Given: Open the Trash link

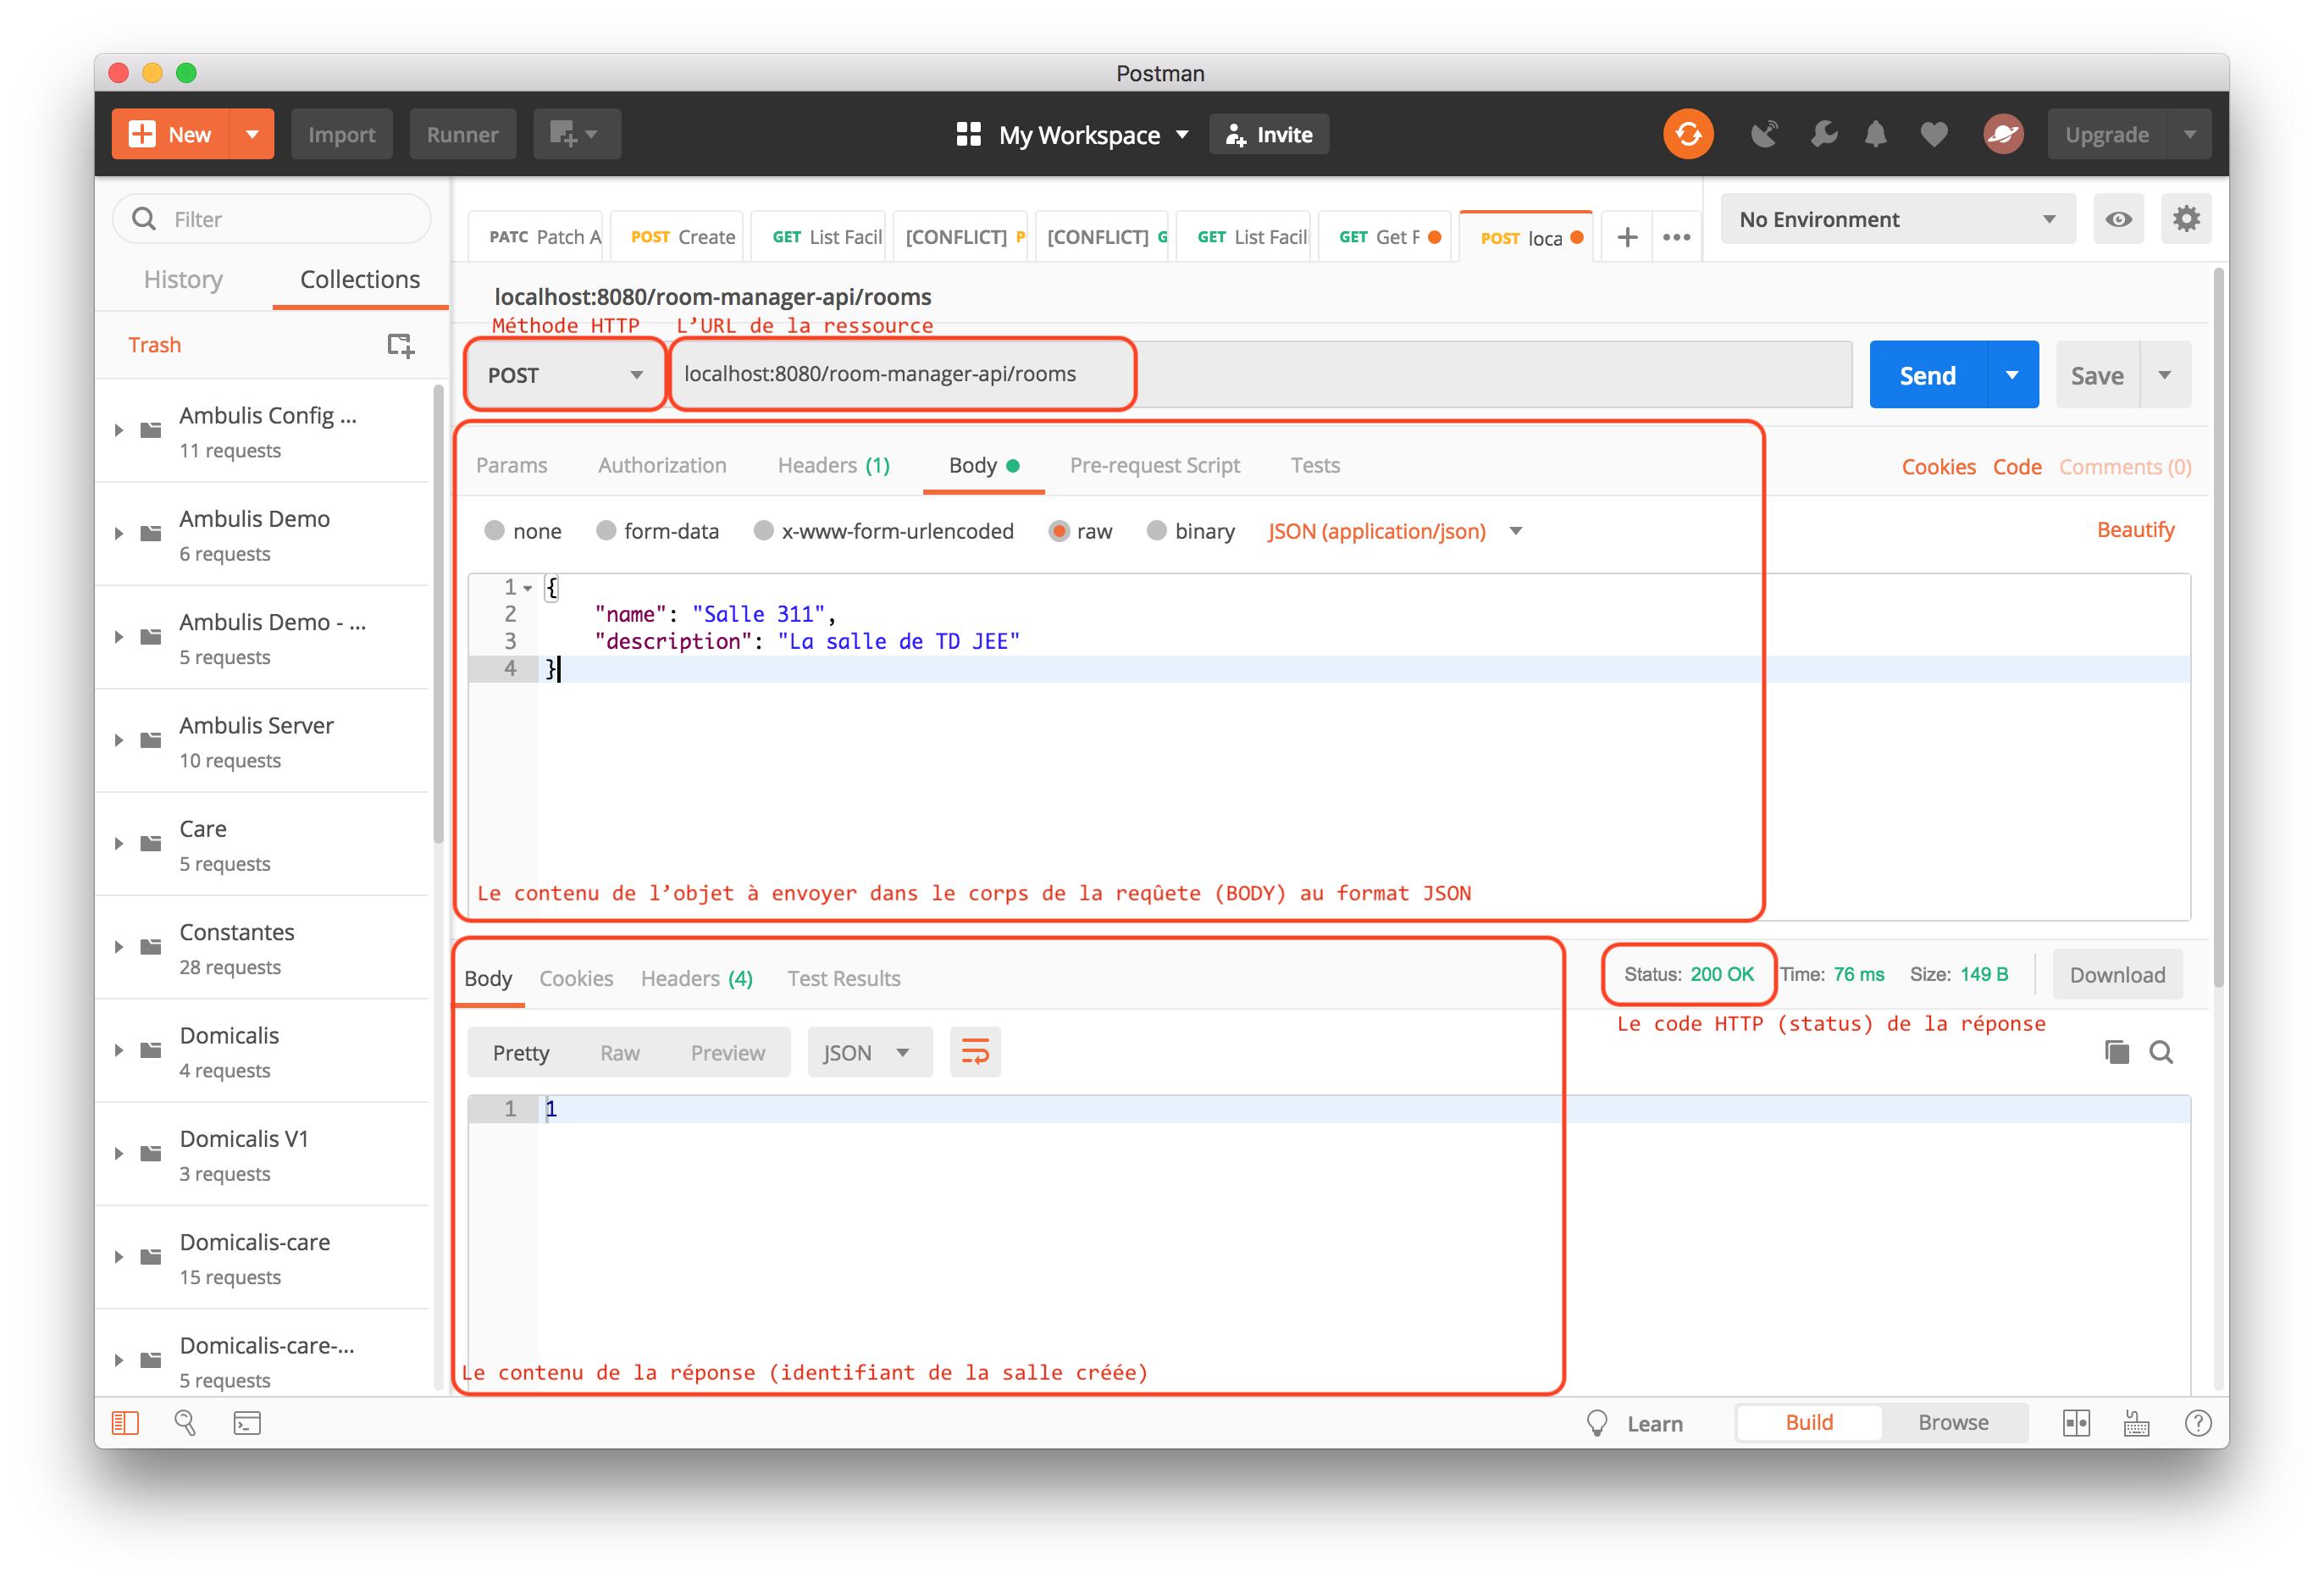Looking at the screenshot, I should coord(154,345).
